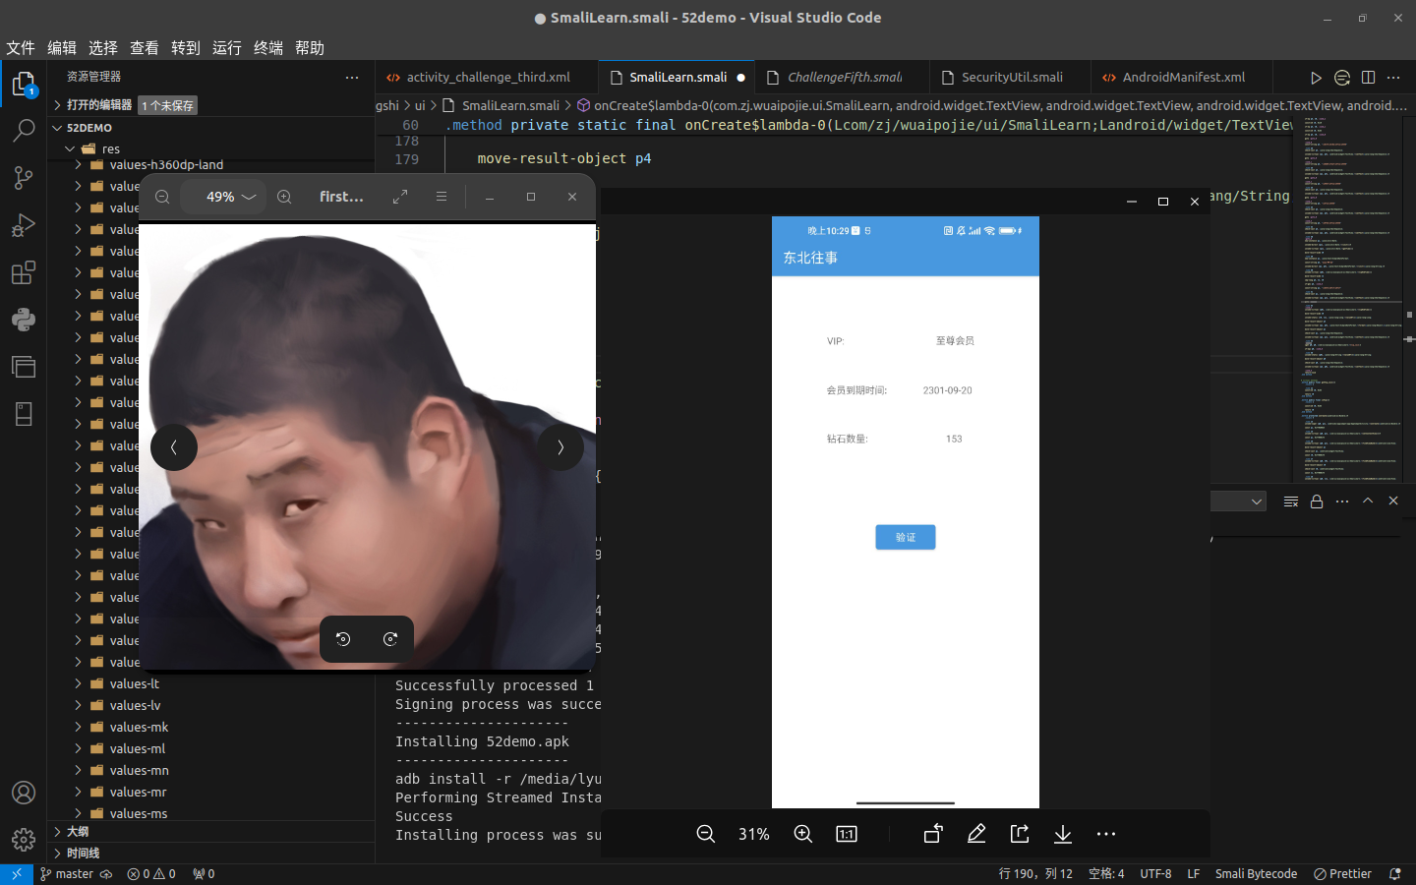Open the 终端 menu
The image size is (1416, 885).
point(267,47)
